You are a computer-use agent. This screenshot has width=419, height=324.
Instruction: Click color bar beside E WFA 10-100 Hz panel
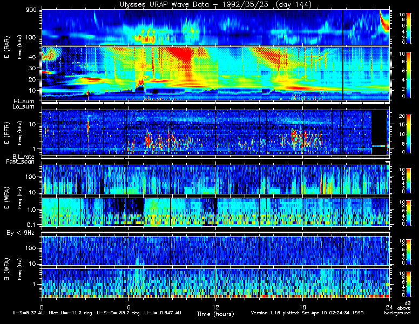click(409, 180)
